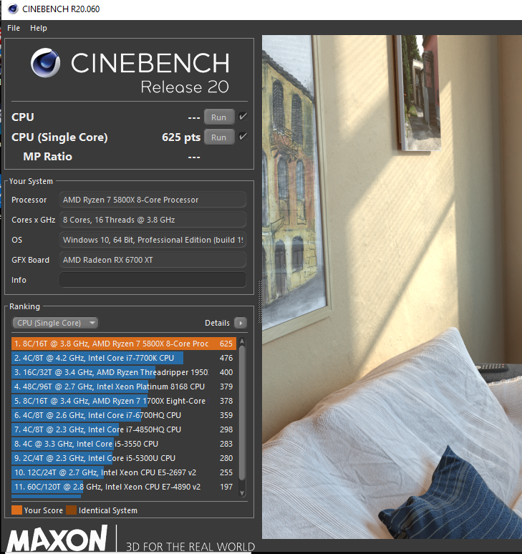
Task: Click ranking scrollbar up arrow
Action: click(242, 341)
